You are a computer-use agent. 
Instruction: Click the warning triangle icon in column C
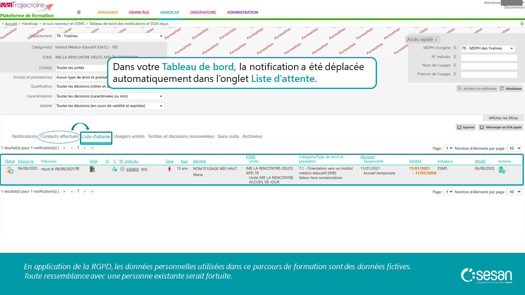114,169
